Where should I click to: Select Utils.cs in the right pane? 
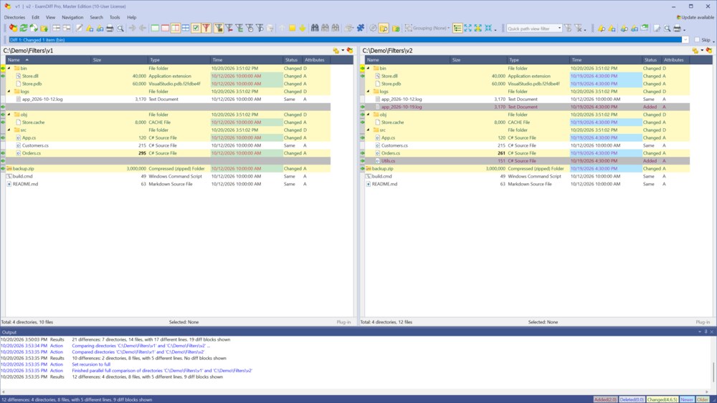click(x=388, y=161)
